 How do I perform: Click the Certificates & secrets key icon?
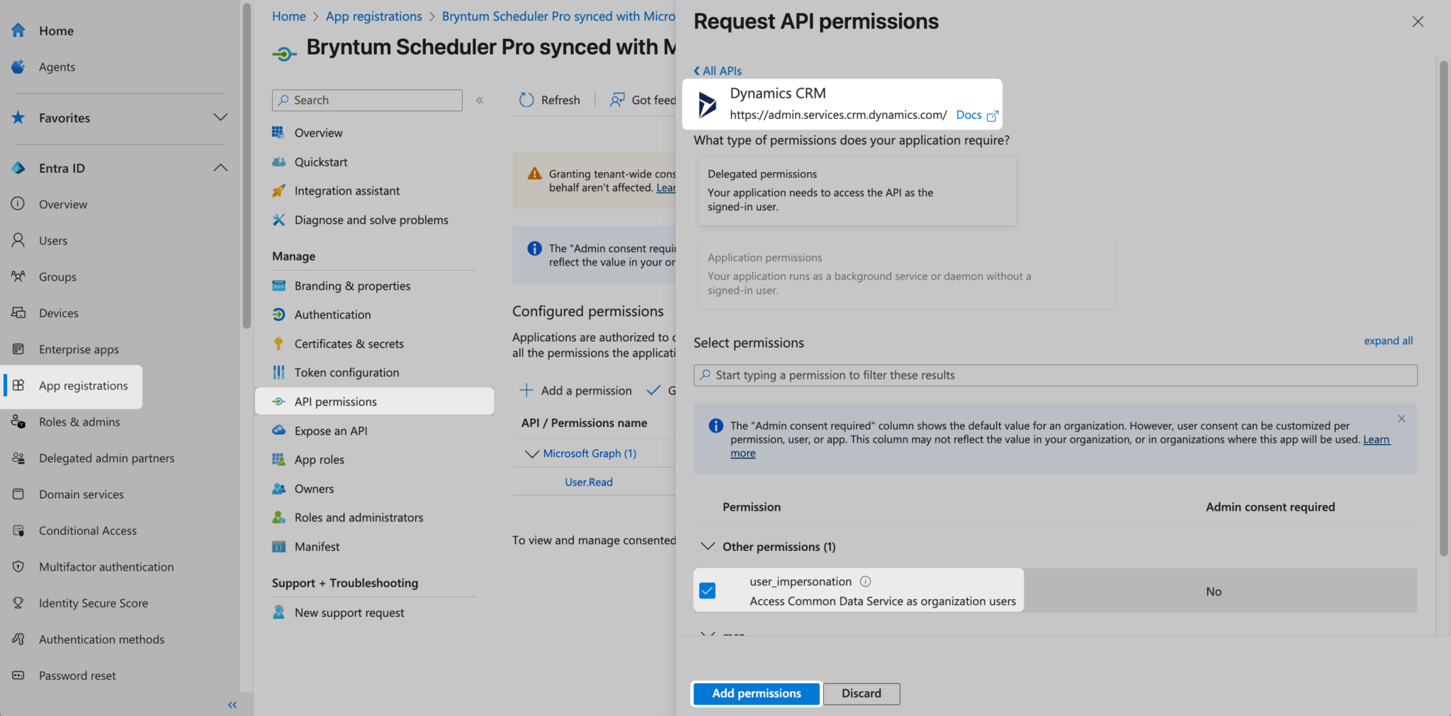(278, 343)
